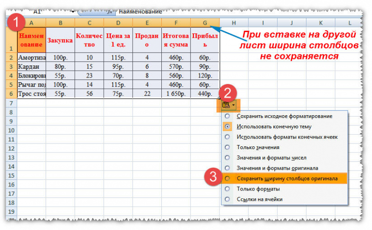Select column B header

click(x=60, y=23)
